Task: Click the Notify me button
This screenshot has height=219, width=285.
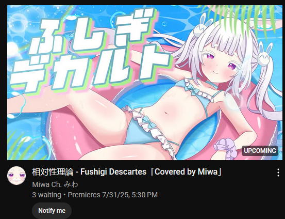Action: (52, 211)
